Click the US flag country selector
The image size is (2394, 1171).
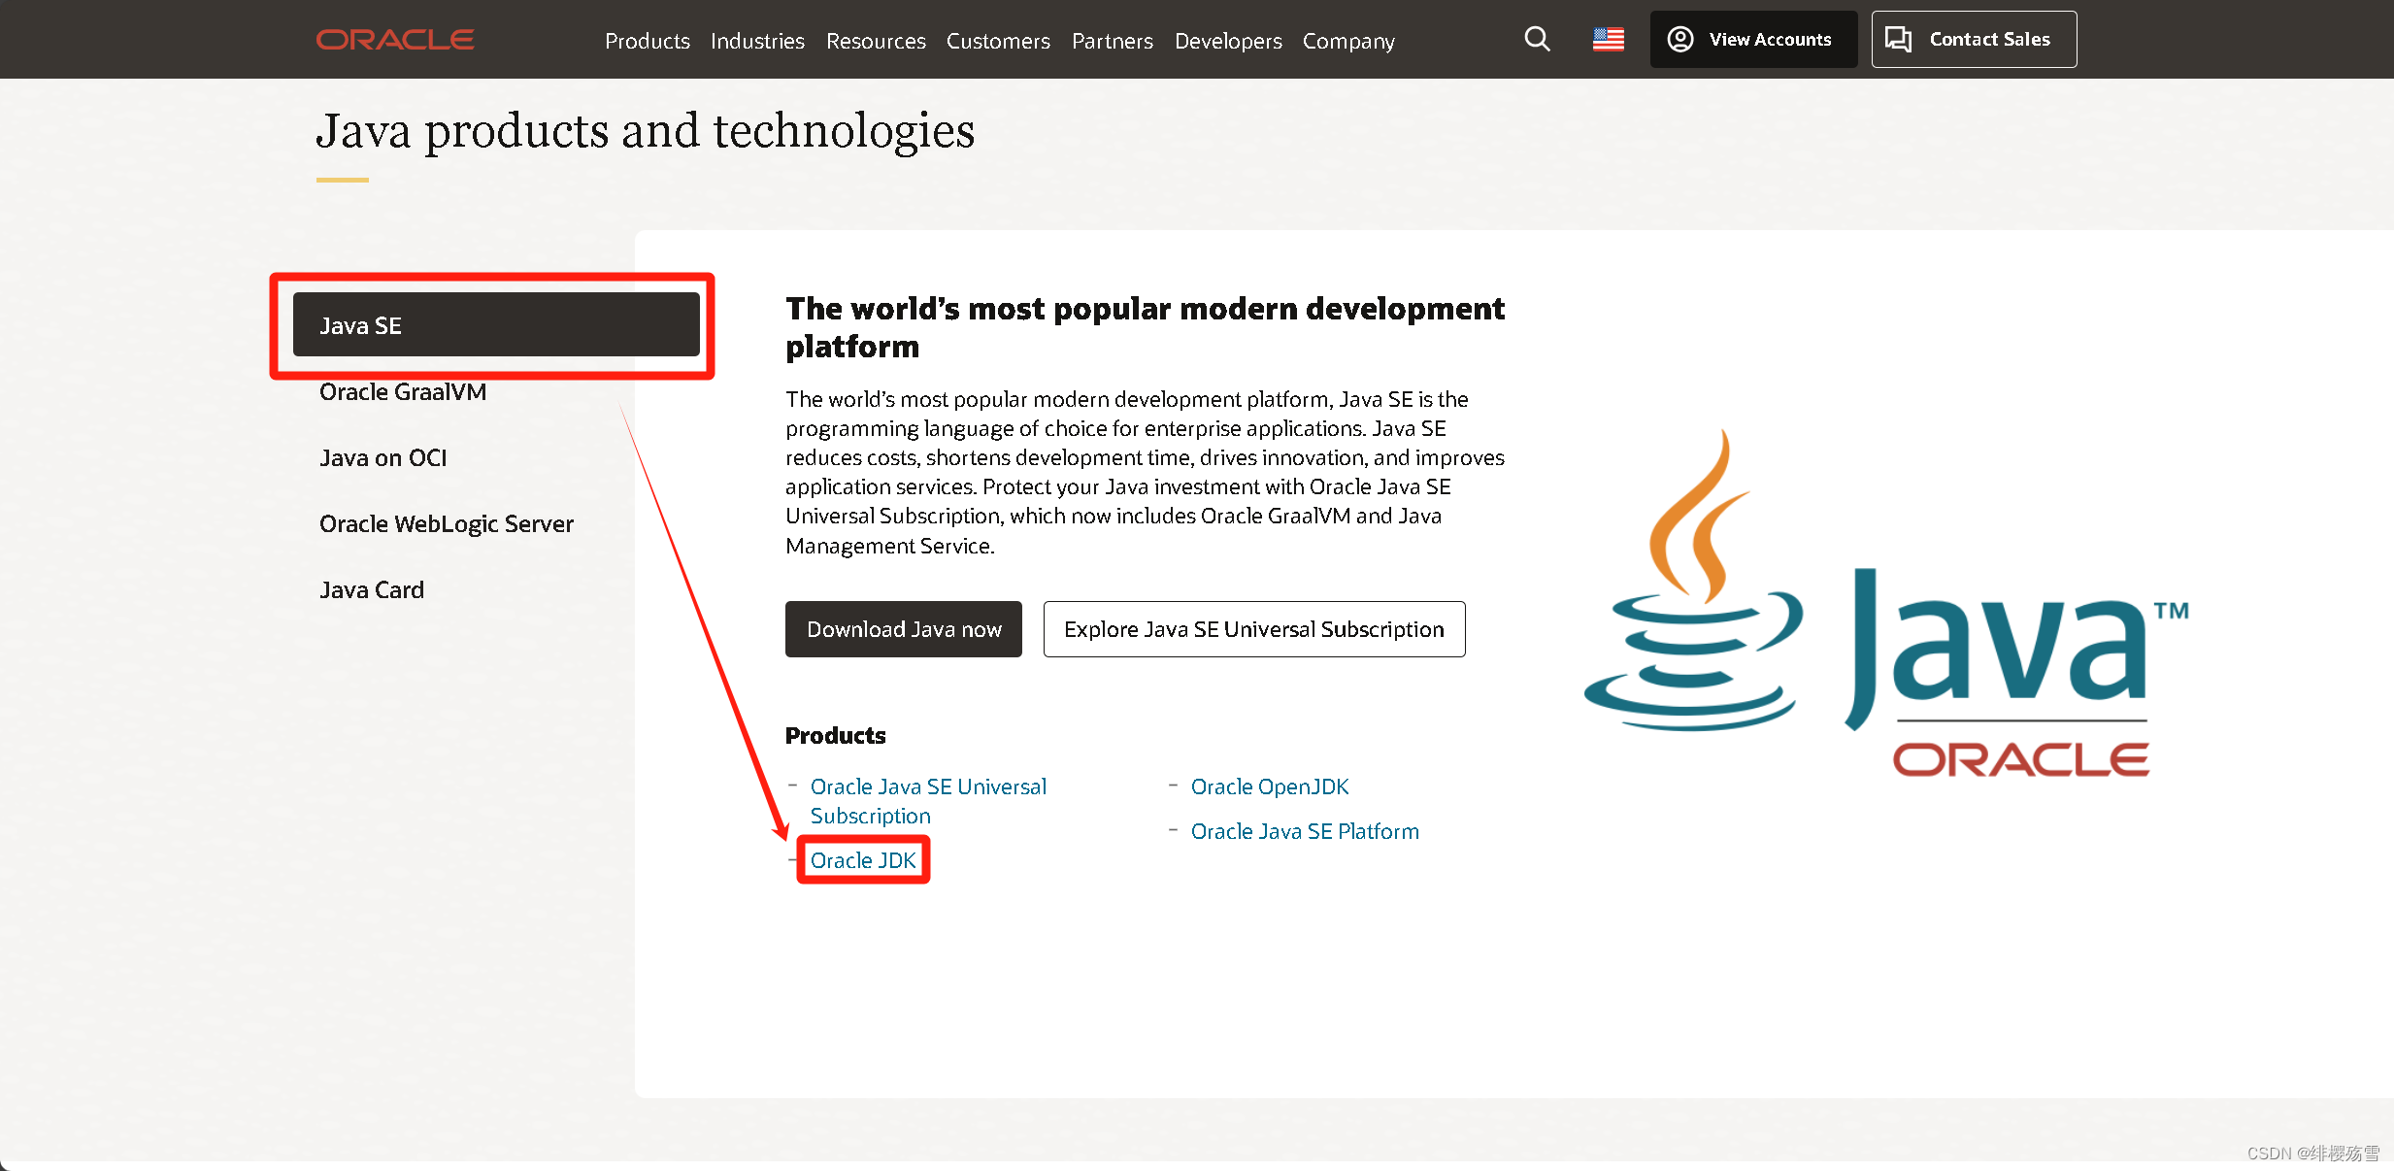tap(1609, 40)
